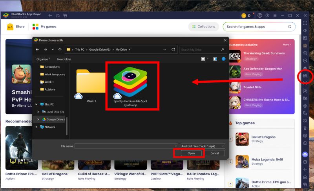Click the Cancel button
The width and height of the screenshot is (314, 191).
(214, 153)
